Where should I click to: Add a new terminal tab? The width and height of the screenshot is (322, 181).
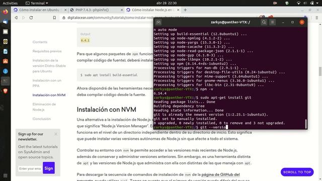pos(158,22)
